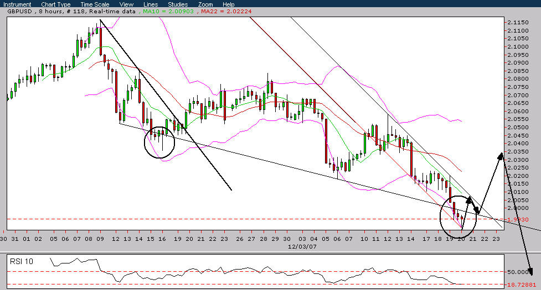541x290 pixels.
Task: Open the View menu
Action: [x=126, y=4]
